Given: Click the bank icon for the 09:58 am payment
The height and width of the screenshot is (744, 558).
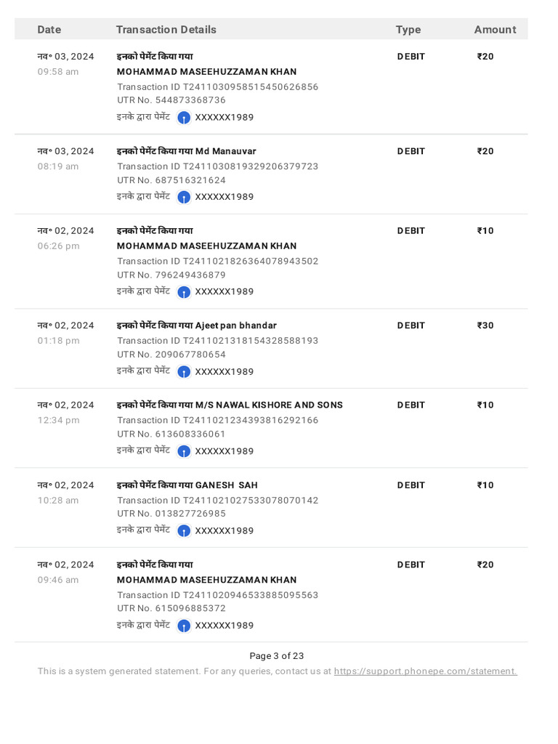Looking at the screenshot, I should pyautogui.click(x=184, y=118).
